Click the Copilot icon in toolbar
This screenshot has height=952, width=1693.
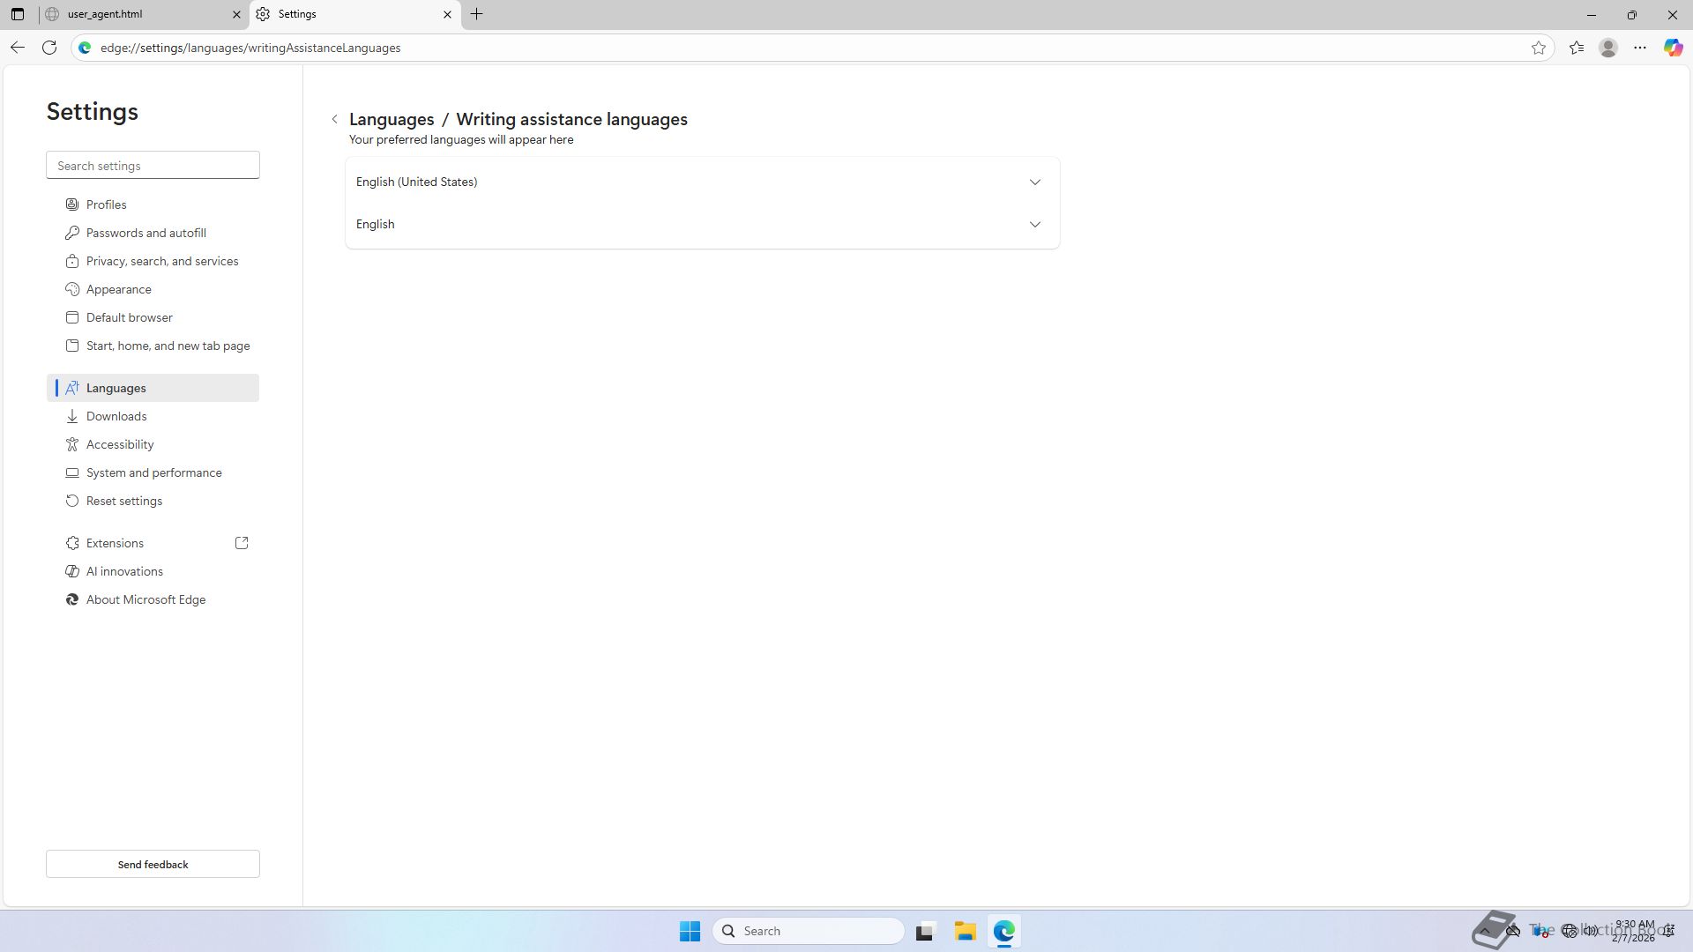point(1673,48)
